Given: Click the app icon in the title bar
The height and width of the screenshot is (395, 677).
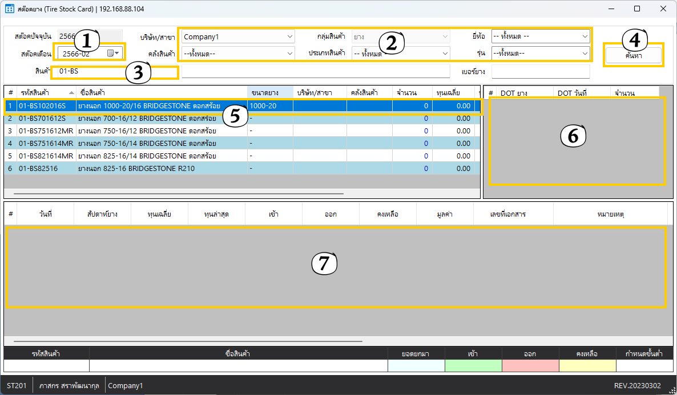Looking at the screenshot, I should [9, 9].
